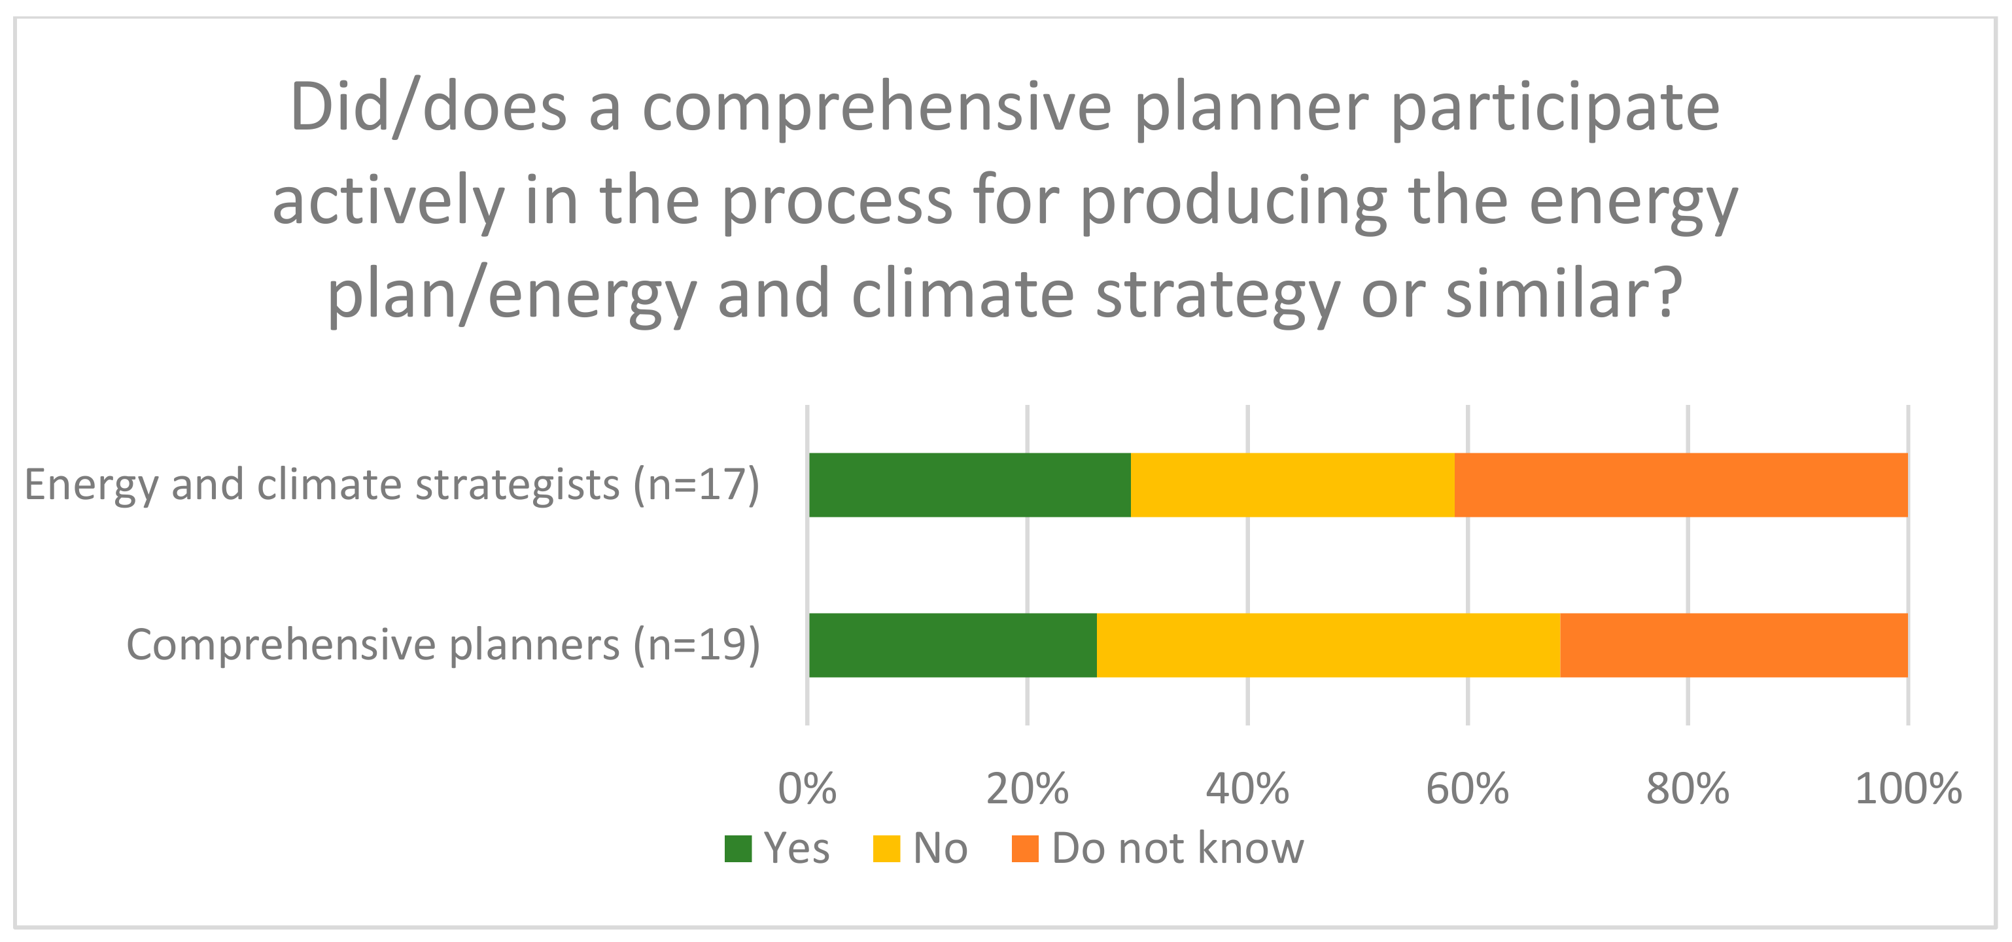Select green Yes segment for Comprehensive planners
Viewport: 2012px width, 942px height.
pyautogui.click(x=952, y=645)
